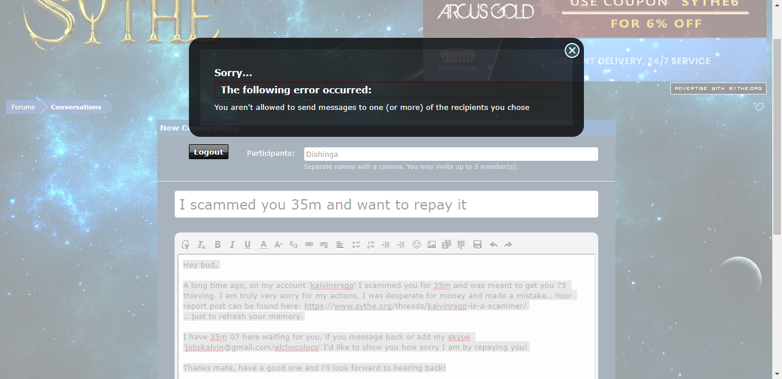Click the insert quote/code icon
Screen dimensions: 782x379
coord(461,244)
